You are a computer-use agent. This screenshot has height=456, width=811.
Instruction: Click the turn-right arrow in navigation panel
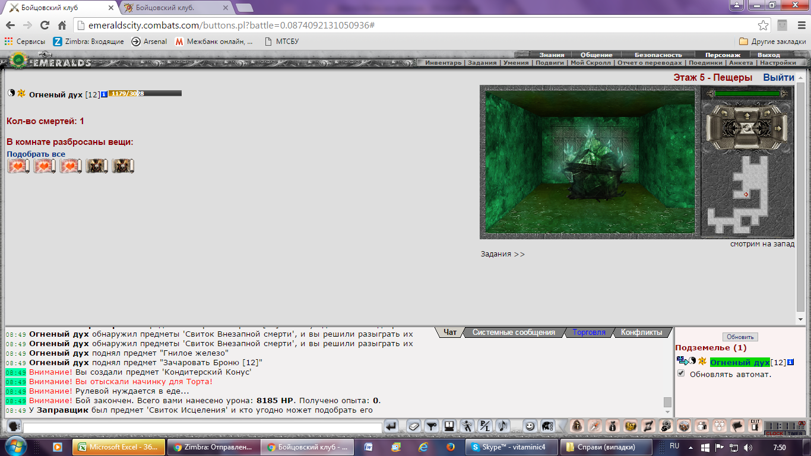pyautogui.click(x=767, y=113)
